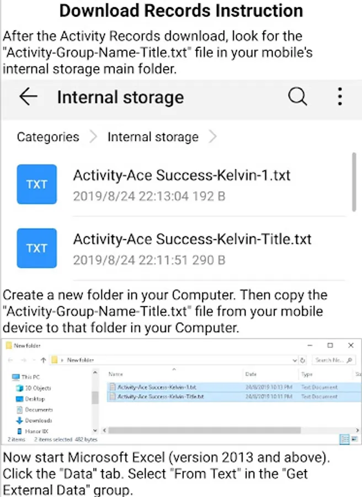The image size is (362, 497).
Task: Click the Explorer refresh icon
Action: 302,360
